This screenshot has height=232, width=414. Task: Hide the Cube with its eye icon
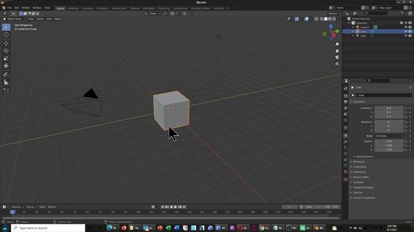pos(406,32)
